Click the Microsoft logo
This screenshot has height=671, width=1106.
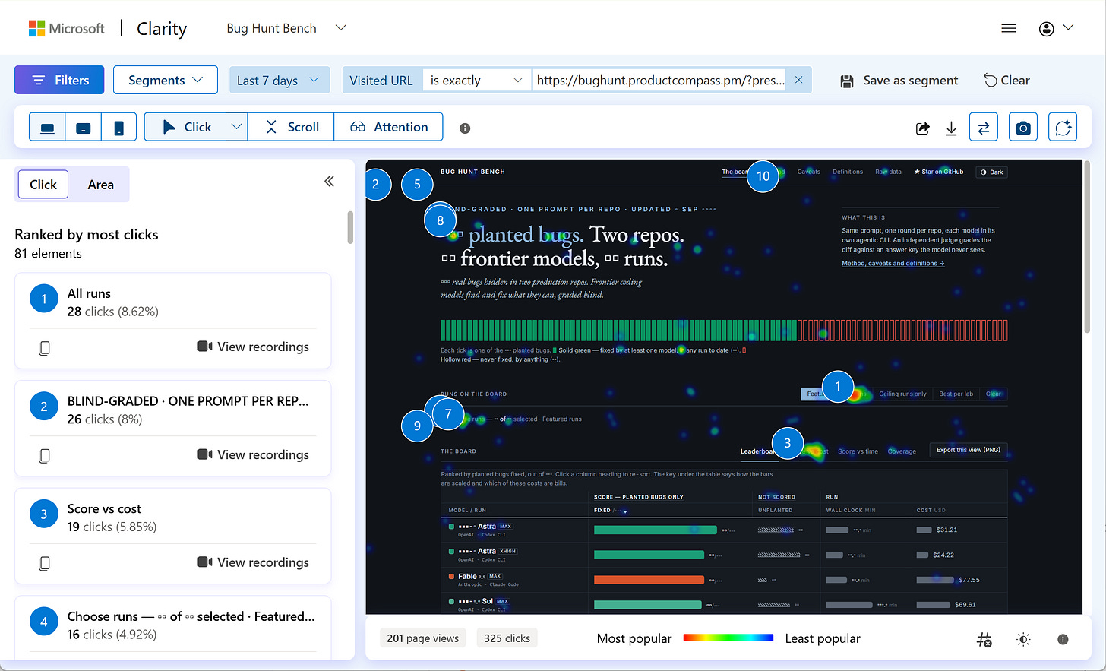[x=67, y=29]
